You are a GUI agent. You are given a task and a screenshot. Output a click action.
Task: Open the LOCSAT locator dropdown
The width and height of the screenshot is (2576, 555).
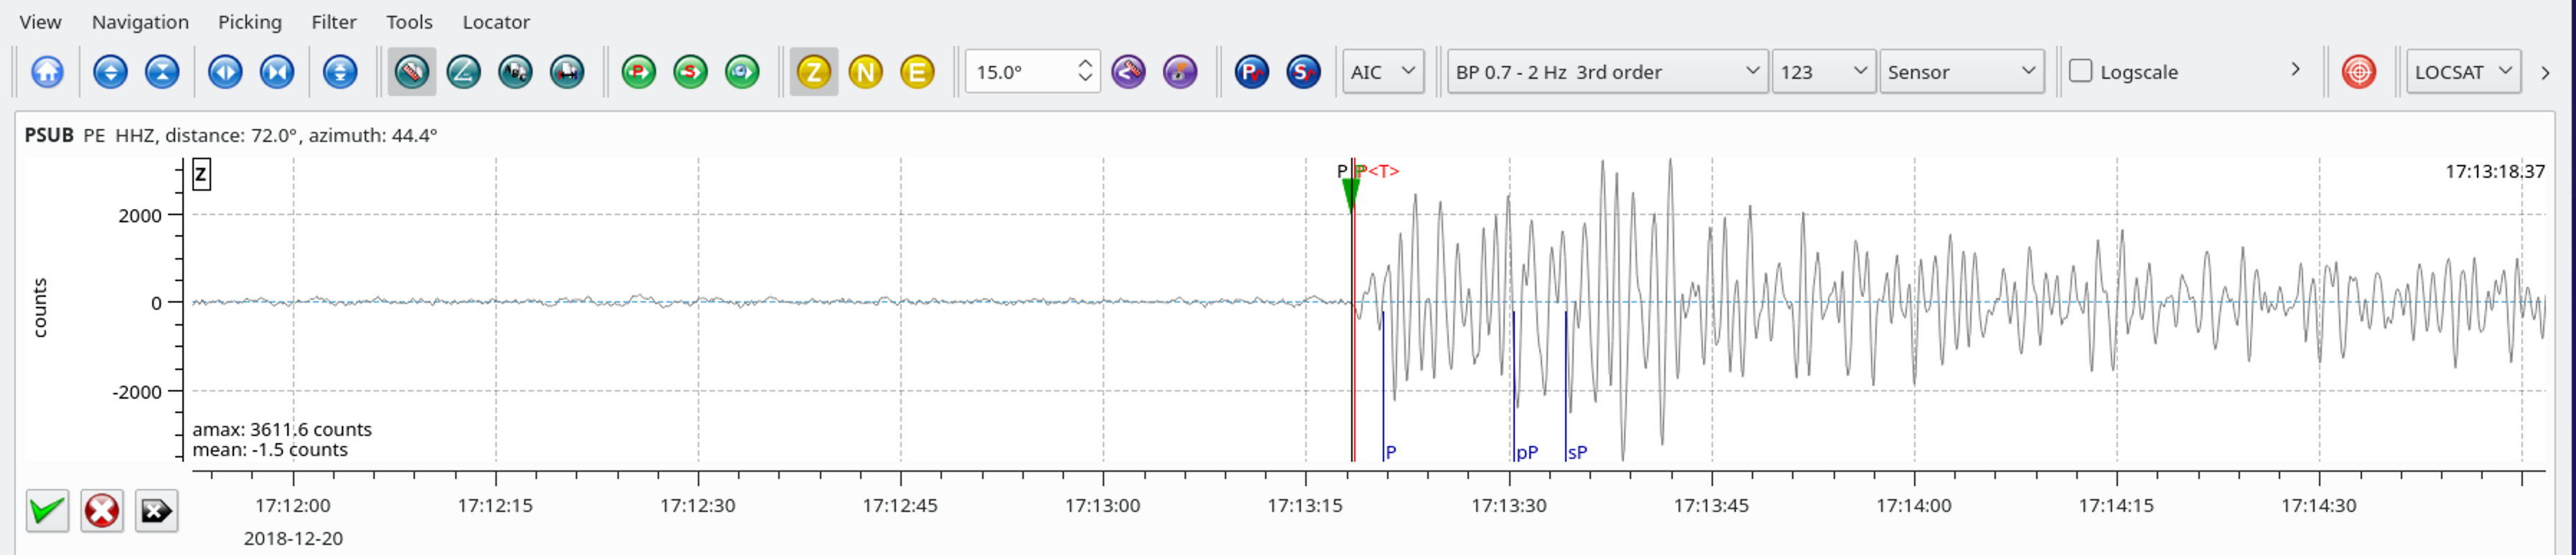2463,72
